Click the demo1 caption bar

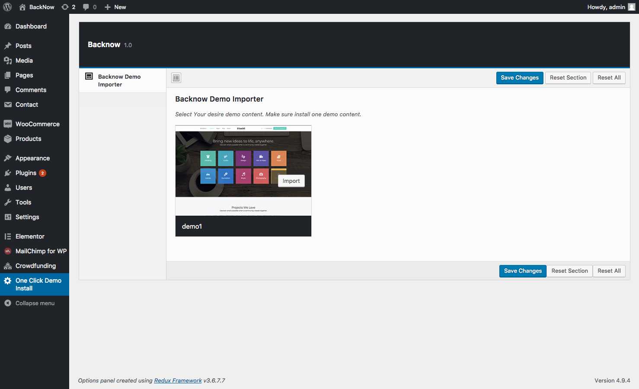pyautogui.click(x=243, y=226)
